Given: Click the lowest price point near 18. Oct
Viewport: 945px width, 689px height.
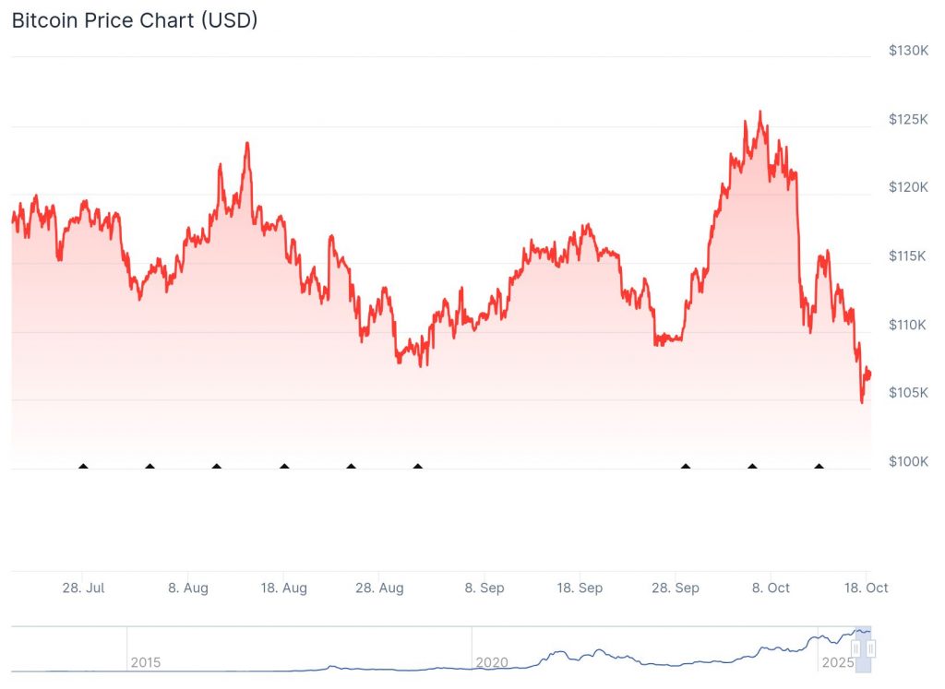Looking at the screenshot, I should 862,402.
